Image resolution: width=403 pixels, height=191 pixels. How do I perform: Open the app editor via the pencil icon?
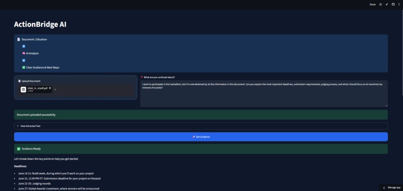tap(387, 4)
